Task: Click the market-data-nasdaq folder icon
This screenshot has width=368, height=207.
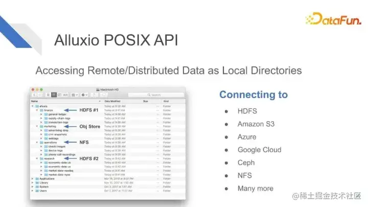Action: pos(46,171)
